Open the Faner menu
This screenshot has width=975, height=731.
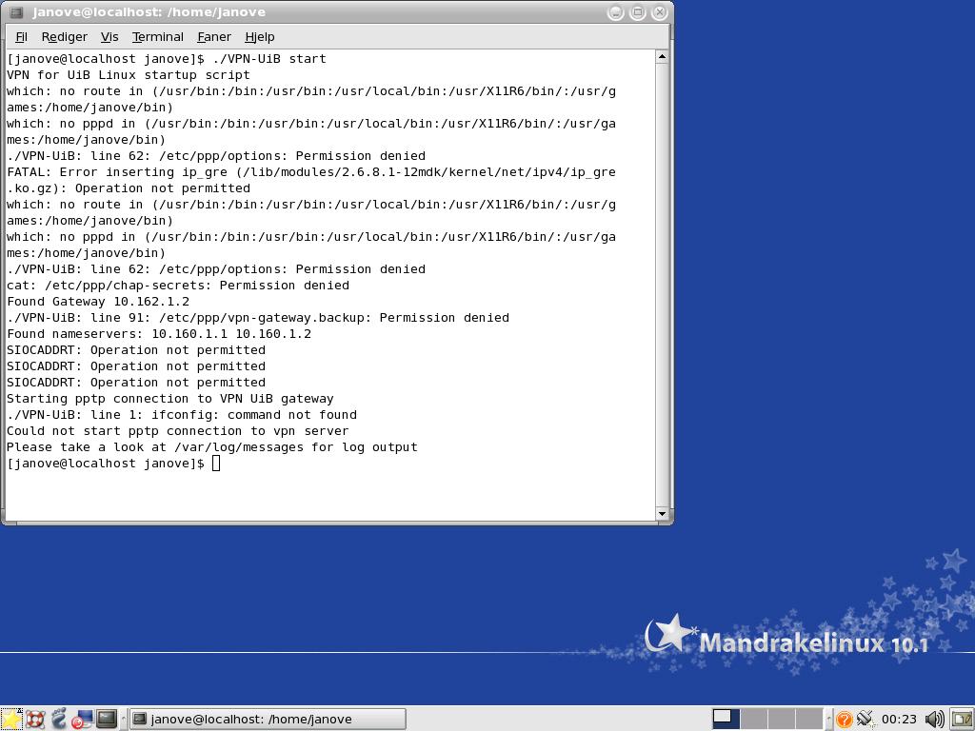(214, 37)
